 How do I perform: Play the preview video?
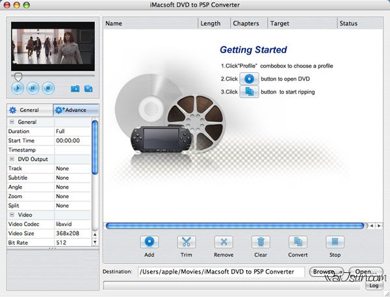coord(18,88)
